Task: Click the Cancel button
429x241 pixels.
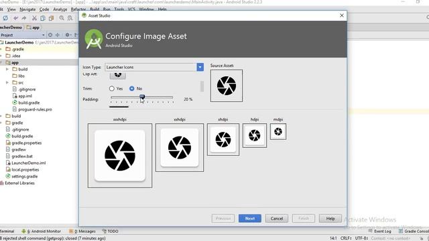Action: [277, 218]
